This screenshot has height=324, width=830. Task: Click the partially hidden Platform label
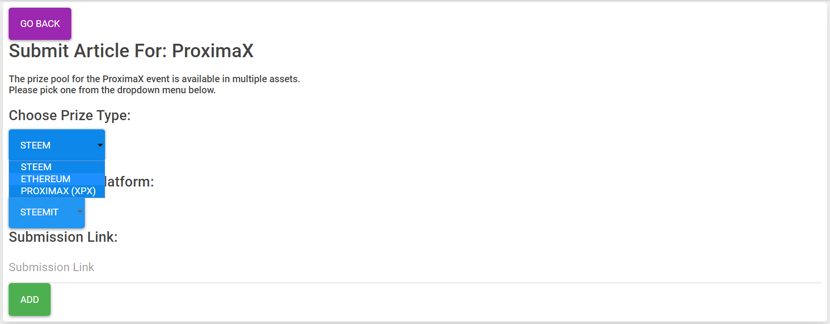click(x=129, y=182)
